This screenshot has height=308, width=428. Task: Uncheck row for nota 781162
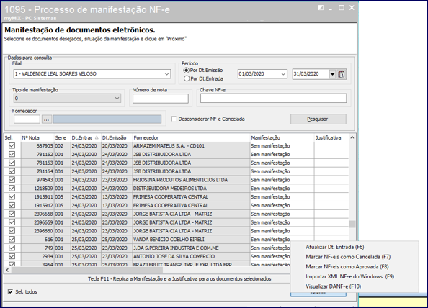12,154
